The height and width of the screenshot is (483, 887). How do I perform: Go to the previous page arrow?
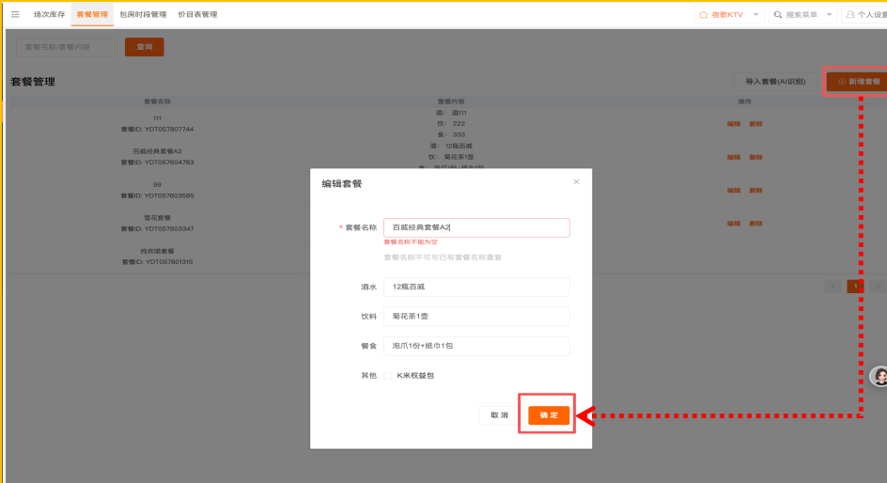pyautogui.click(x=833, y=286)
